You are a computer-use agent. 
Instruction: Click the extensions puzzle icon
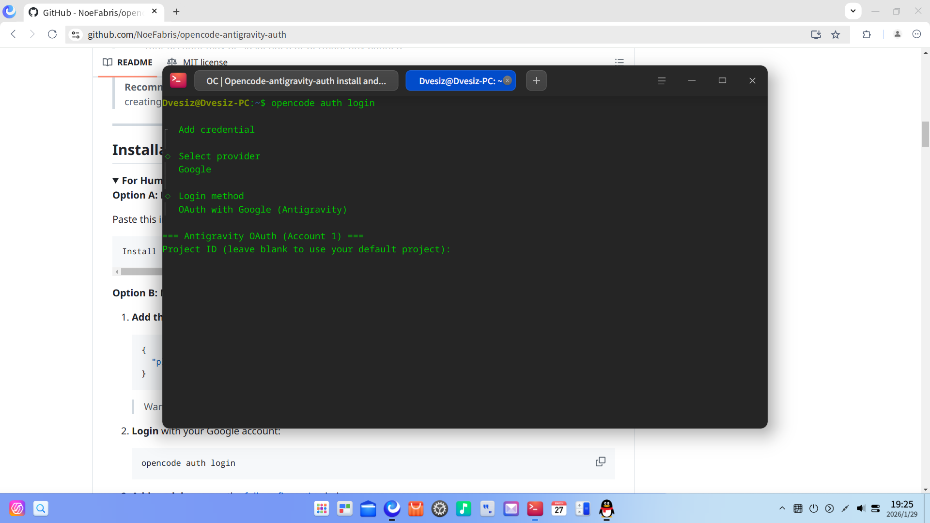pyautogui.click(x=867, y=34)
